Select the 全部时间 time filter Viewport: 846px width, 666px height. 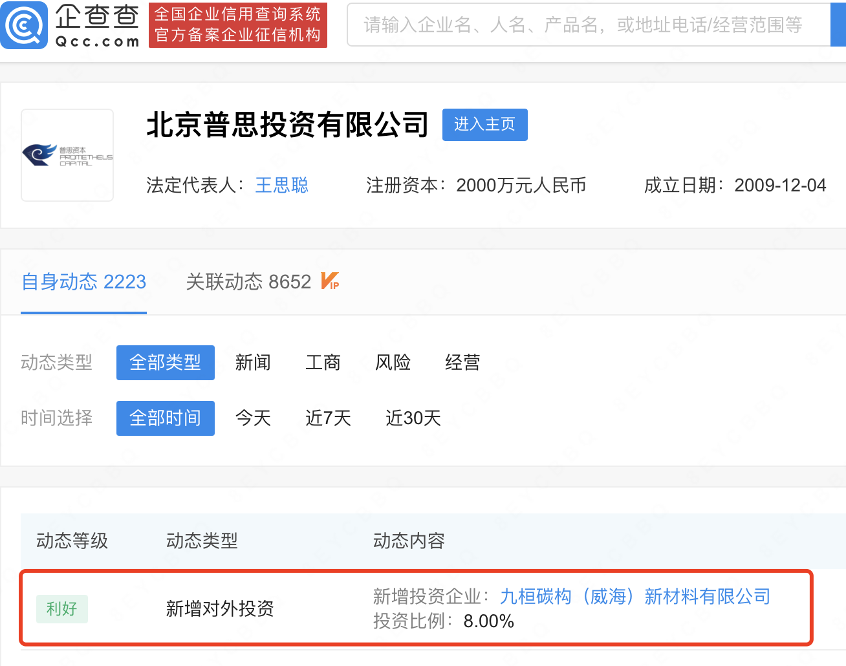[x=166, y=418]
